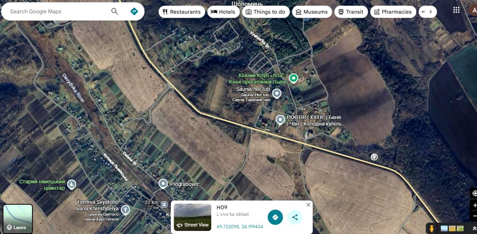Image resolution: width=477 pixels, height=234 pixels.
Task: Activate the Pegman Street View icon
Action: point(432,228)
